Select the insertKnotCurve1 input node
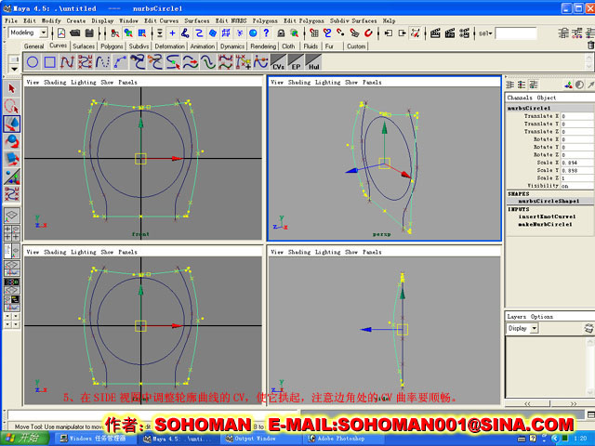Screen dimensions: 595x446 tap(547, 216)
